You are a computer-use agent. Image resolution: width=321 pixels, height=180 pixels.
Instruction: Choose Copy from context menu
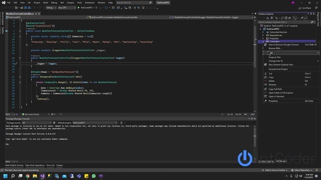291,77
